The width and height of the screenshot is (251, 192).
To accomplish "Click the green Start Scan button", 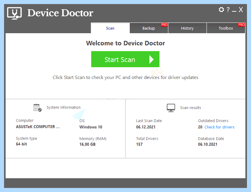I will pyautogui.click(x=125, y=59).
